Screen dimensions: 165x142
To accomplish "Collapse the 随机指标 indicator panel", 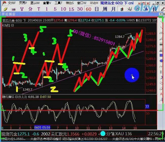I will (16, 97).
